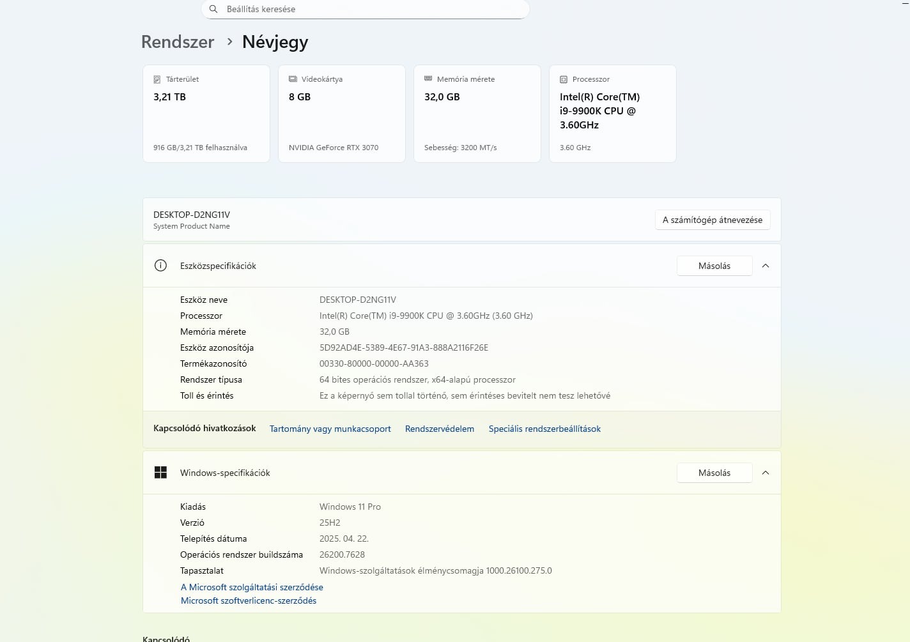Screen dimensions: 910x642
Task: Click the search magnifier icon
Action: click(x=213, y=9)
